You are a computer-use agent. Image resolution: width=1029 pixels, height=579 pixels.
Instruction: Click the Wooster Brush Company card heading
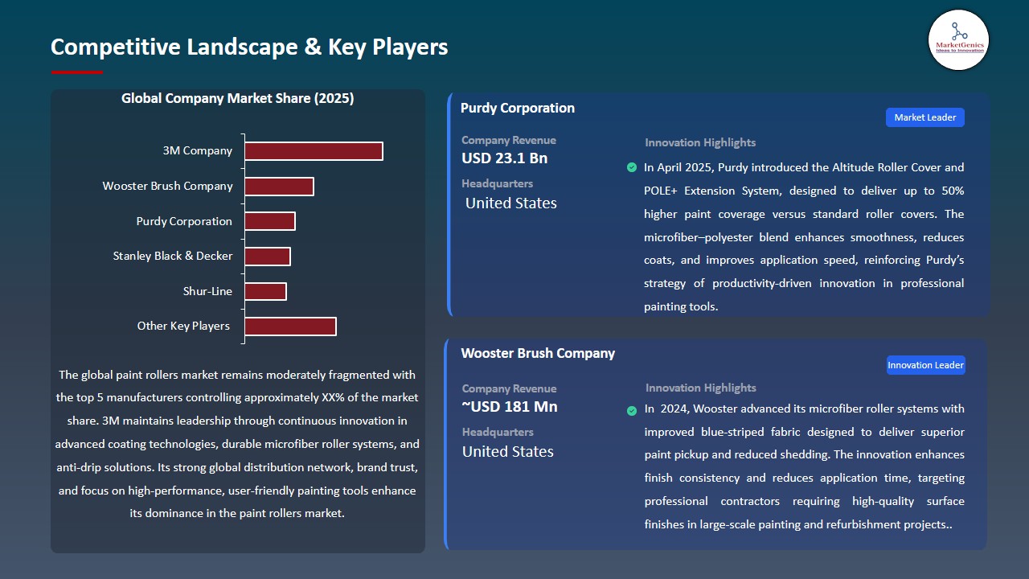(538, 353)
